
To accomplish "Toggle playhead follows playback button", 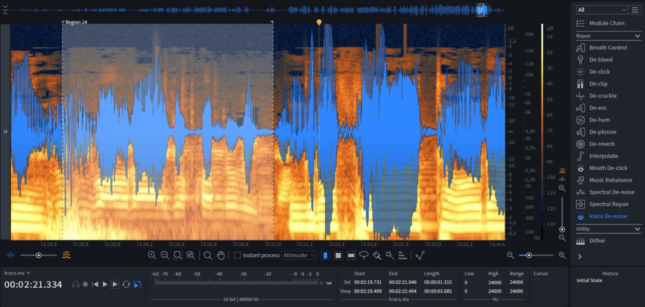I will (x=137, y=284).
